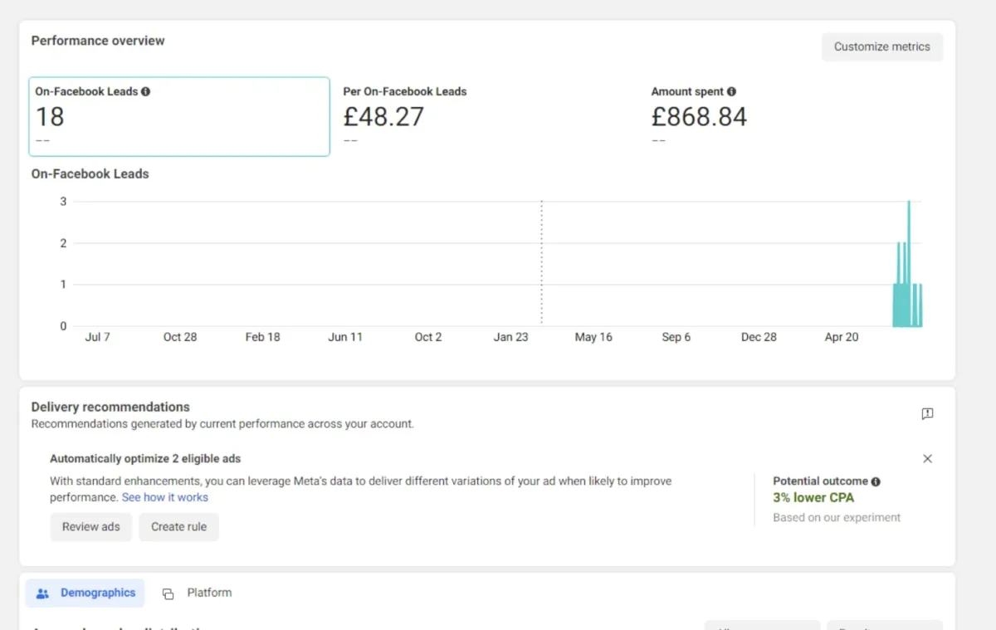Screen dimensions: 996x630
Task: Click the Customize metrics button
Action: pyautogui.click(x=882, y=46)
